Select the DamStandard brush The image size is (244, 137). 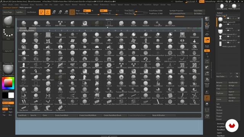coord(146,47)
